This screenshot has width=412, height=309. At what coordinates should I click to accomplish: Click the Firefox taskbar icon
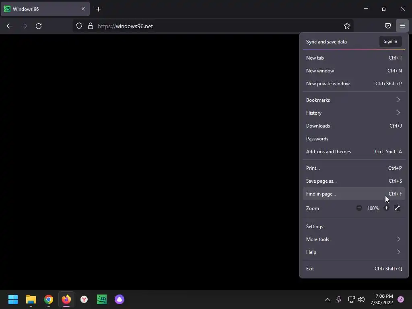tap(66, 299)
